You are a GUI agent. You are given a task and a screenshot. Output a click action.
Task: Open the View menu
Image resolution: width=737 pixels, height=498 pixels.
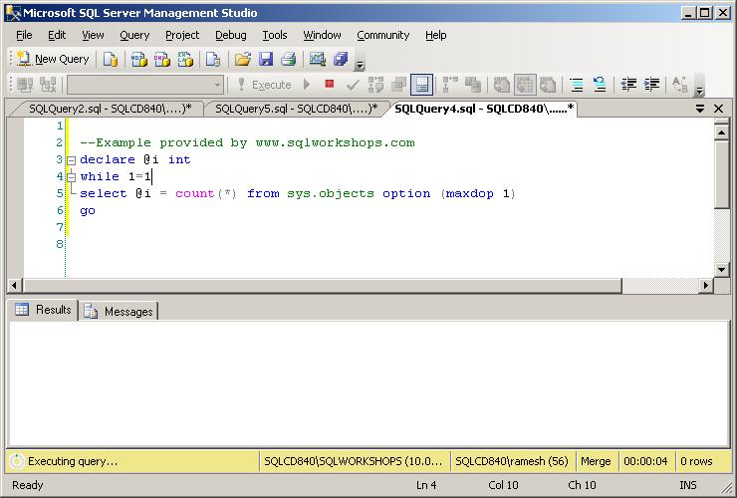click(x=93, y=35)
